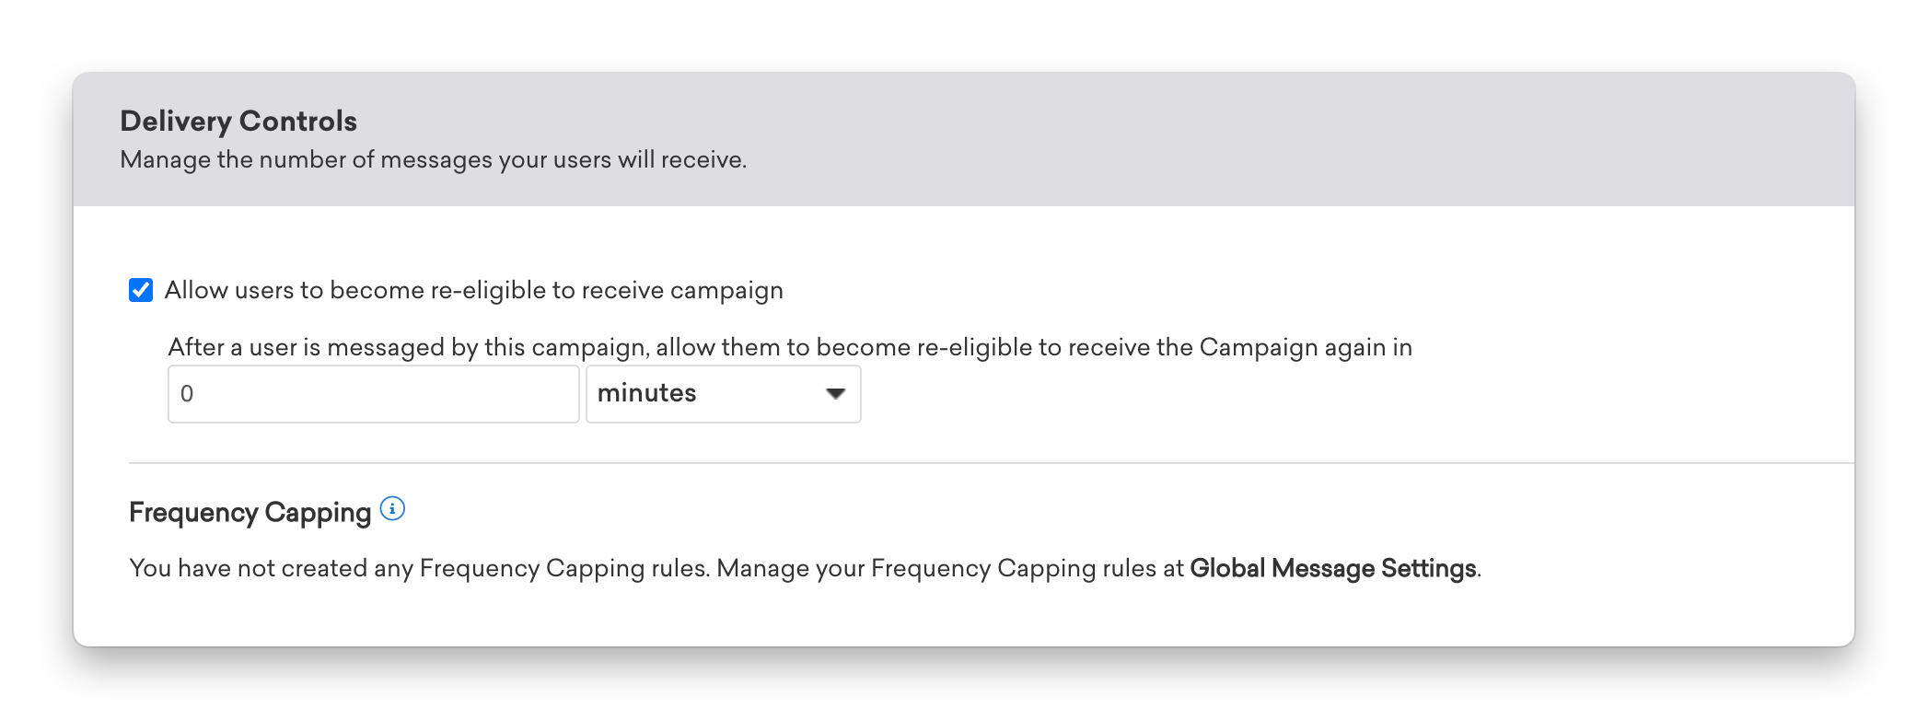Click the 'Allow users to become re-eligible' label
Screen dimensions: 1928x720
474,290
